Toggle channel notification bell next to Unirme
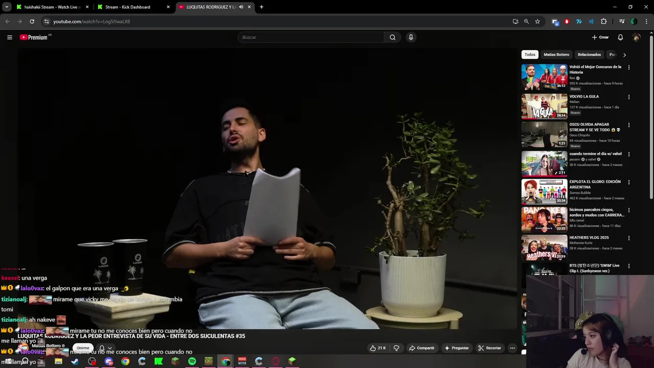This screenshot has height=368, width=654. (x=105, y=348)
